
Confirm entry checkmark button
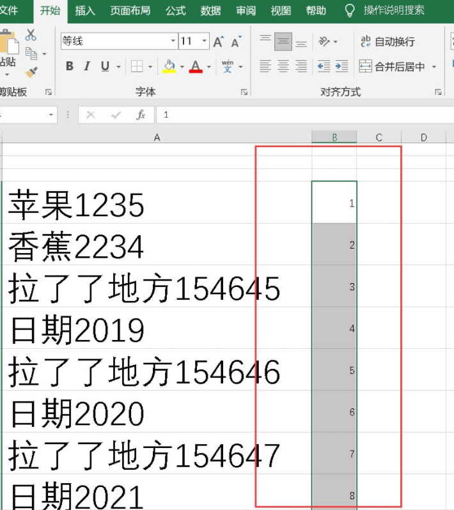(x=116, y=115)
